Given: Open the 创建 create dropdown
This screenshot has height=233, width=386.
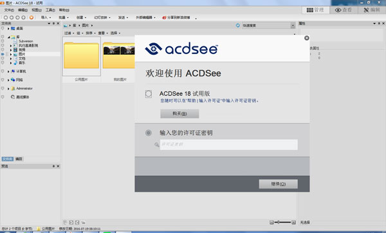Looking at the screenshot, I should (81, 17).
